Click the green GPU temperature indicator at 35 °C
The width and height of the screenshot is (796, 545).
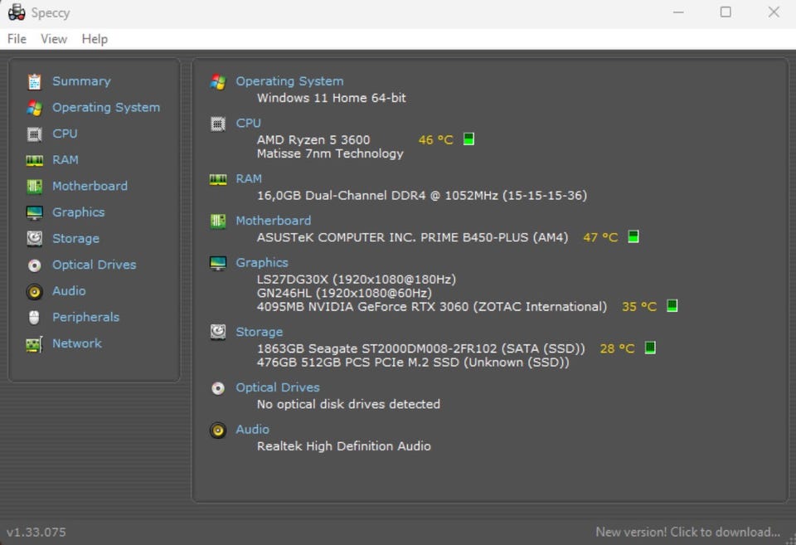tap(672, 306)
